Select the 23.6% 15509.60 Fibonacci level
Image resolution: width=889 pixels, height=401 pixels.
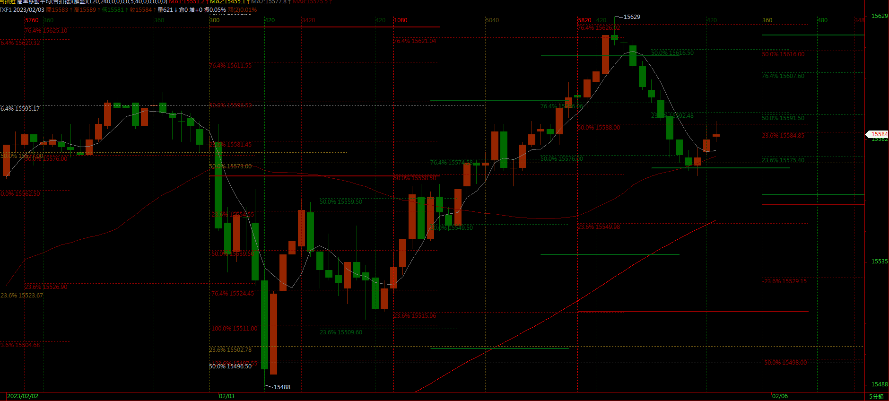coord(341,332)
